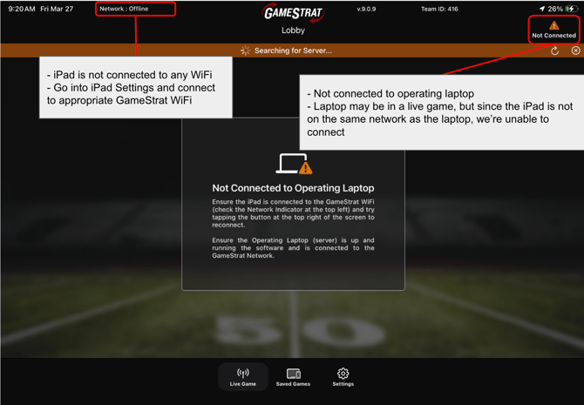Open the Settings tab
The height and width of the screenshot is (405, 584).
[x=343, y=377]
